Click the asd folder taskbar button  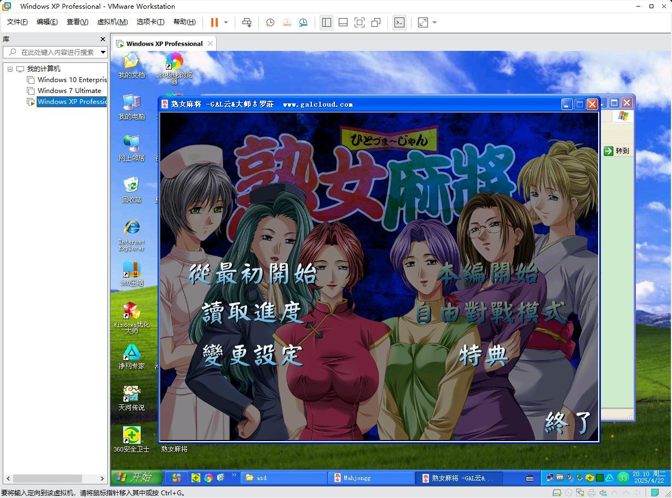(x=284, y=478)
